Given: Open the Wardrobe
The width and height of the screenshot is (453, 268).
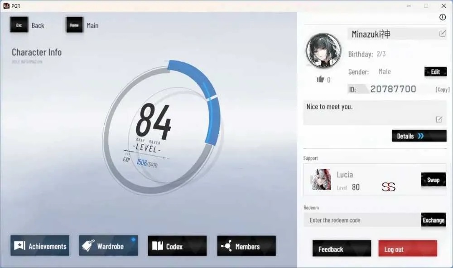Looking at the screenshot, I should point(108,246).
